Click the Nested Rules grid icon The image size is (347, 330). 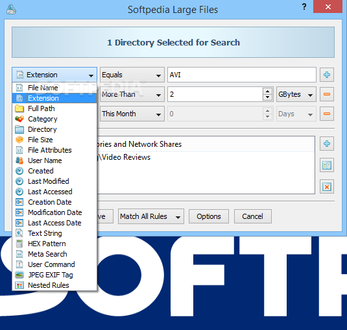coord(19,285)
